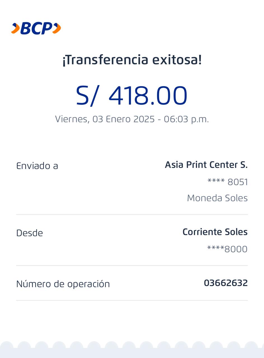
Task: Click the Desde label
Action: pos(30,233)
